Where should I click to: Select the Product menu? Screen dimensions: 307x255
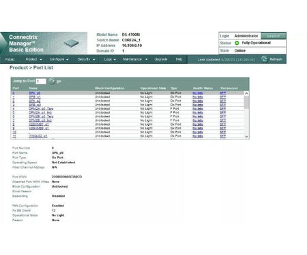[31, 59]
